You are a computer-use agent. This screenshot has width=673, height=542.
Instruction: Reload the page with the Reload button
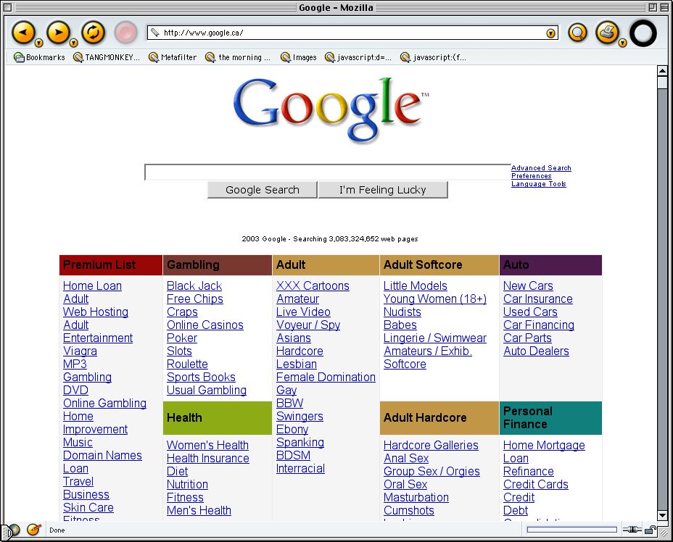click(93, 32)
